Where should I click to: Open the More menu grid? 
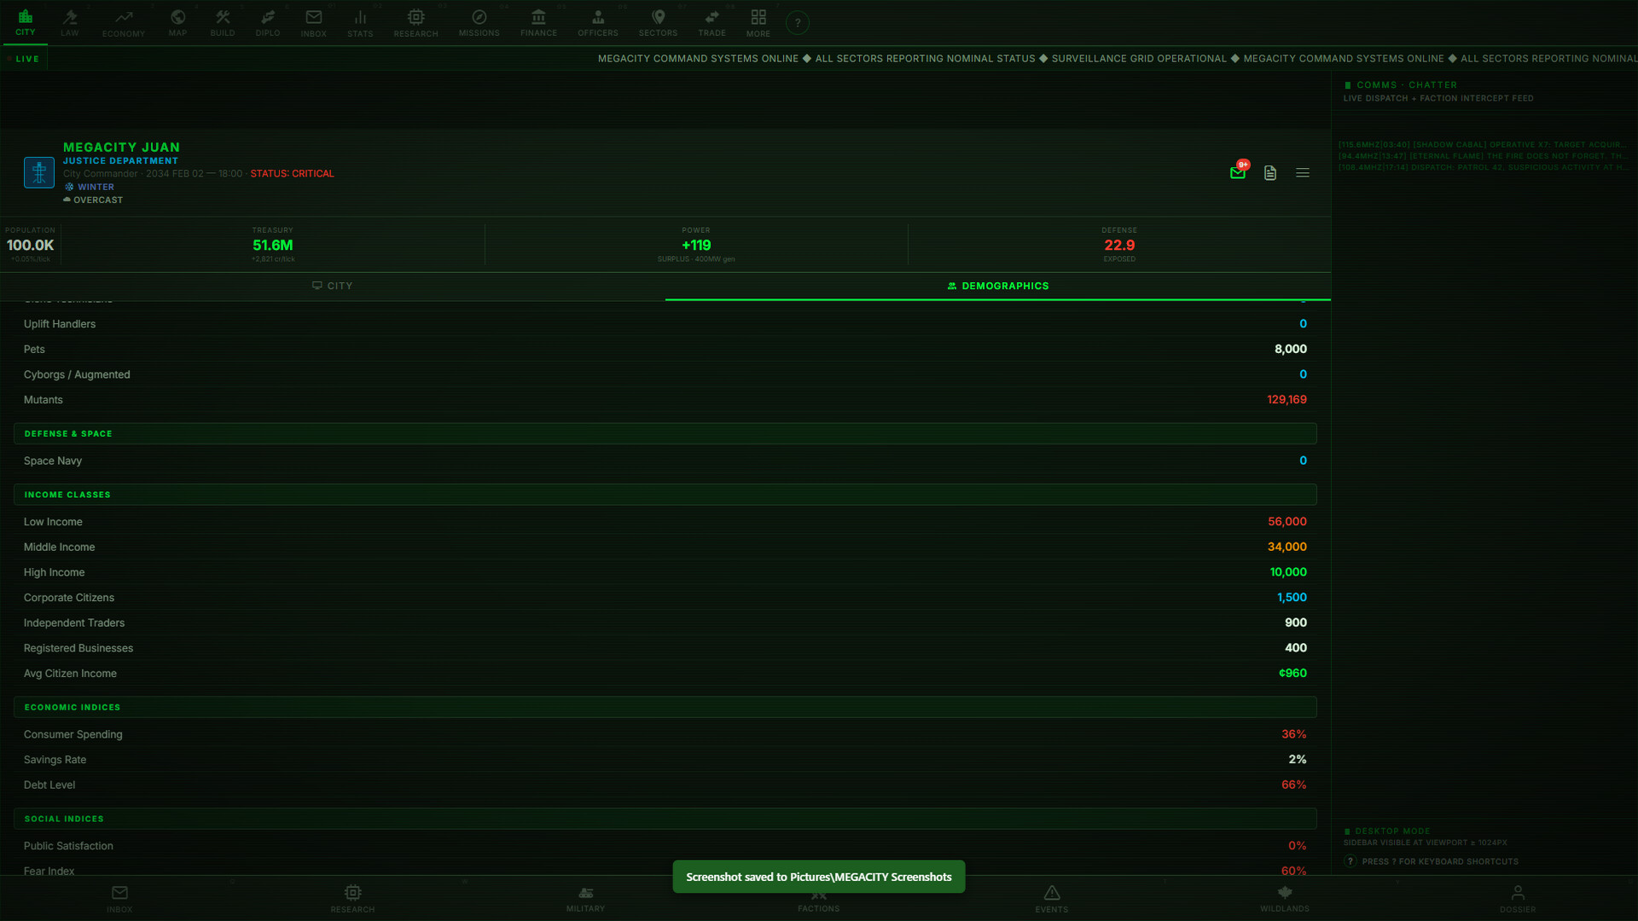click(x=758, y=22)
